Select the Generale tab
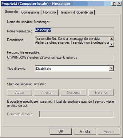Viewport: 123px width, 138px height. coord(11,12)
